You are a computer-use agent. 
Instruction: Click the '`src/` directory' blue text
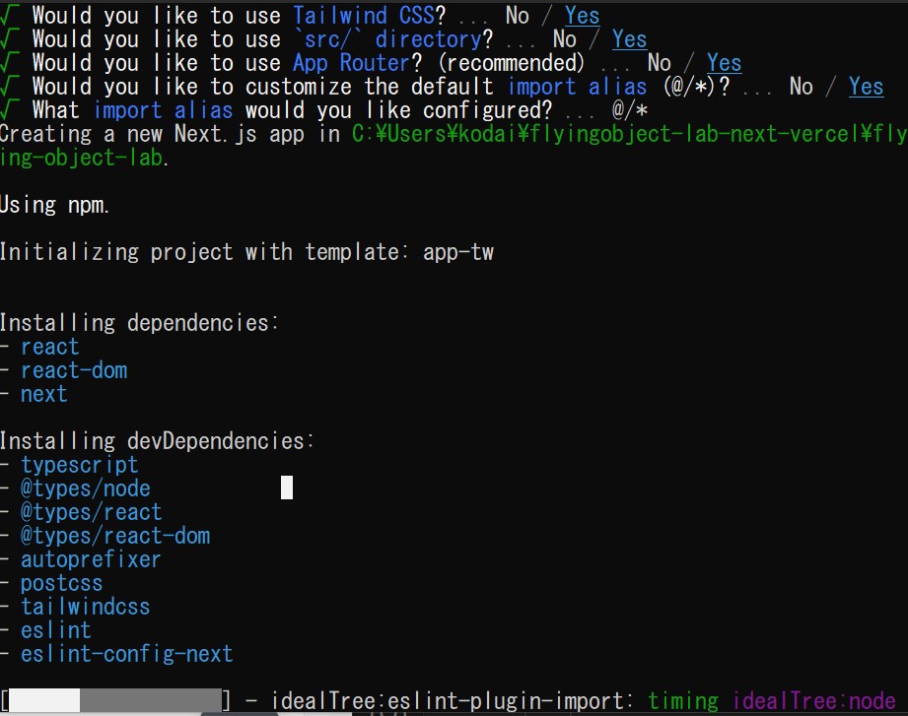[x=386, y=39]
